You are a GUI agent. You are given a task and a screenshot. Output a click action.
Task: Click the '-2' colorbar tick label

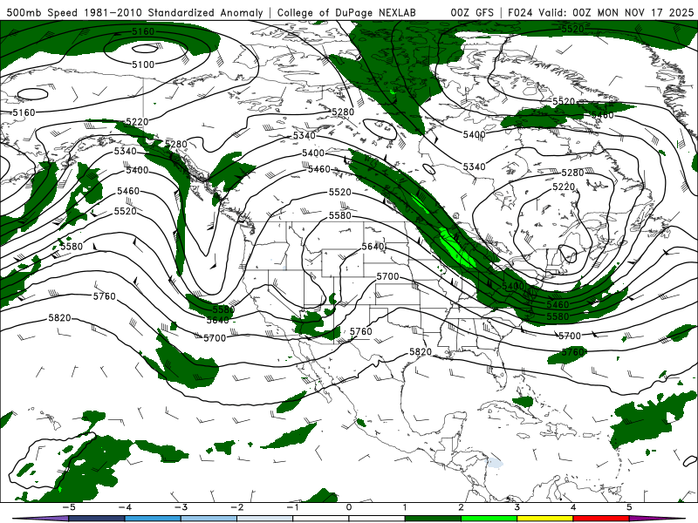[236, 507]
